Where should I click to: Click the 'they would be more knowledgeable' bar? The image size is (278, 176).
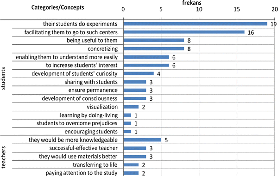click(142, 140)
